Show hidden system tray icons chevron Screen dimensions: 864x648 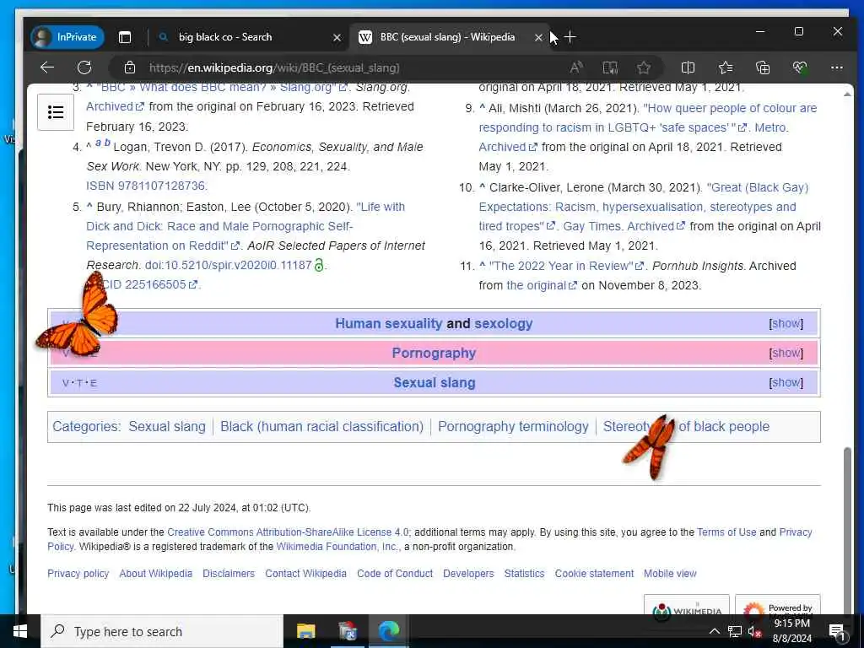pyautogui.click(x=714, y=631)
